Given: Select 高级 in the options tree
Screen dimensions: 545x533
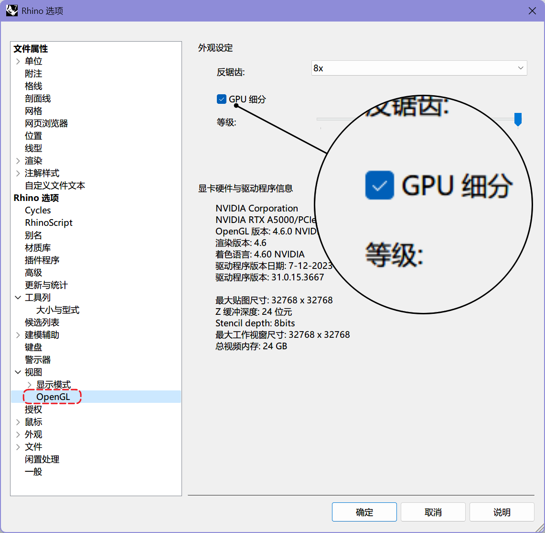Looking at the screenshot, I should click(33, 273).
